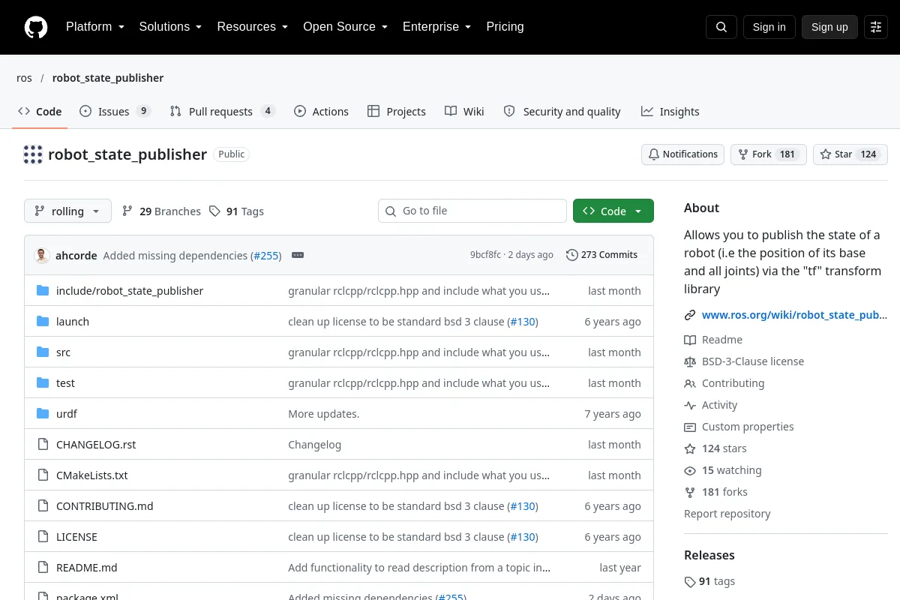Click the watching eye icon
The image size is (900, 600).
690,470
